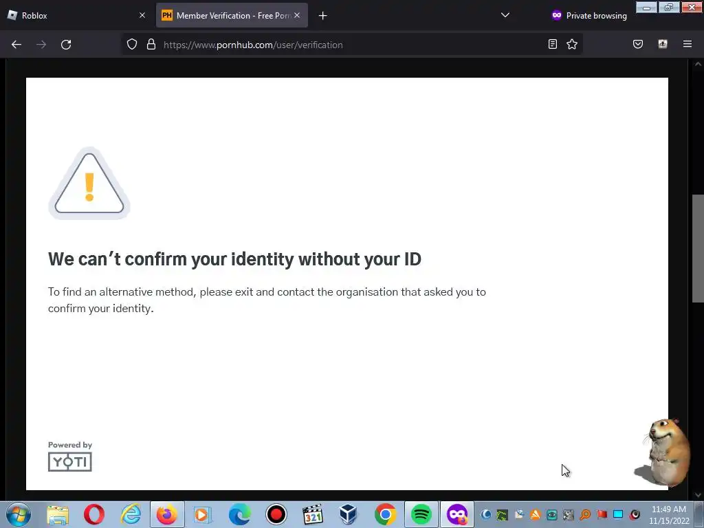
Task: Open Windows Explorer from taskbar
Action: coord(58,514)
